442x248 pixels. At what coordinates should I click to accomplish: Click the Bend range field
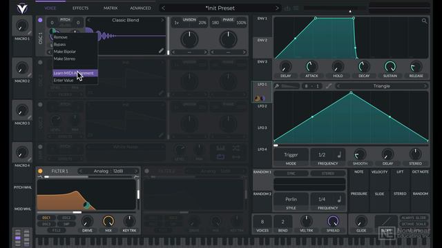(x=282, y=222)
